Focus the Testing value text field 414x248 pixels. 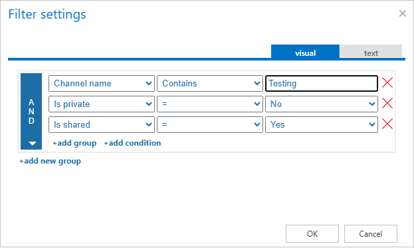point(322,84)
